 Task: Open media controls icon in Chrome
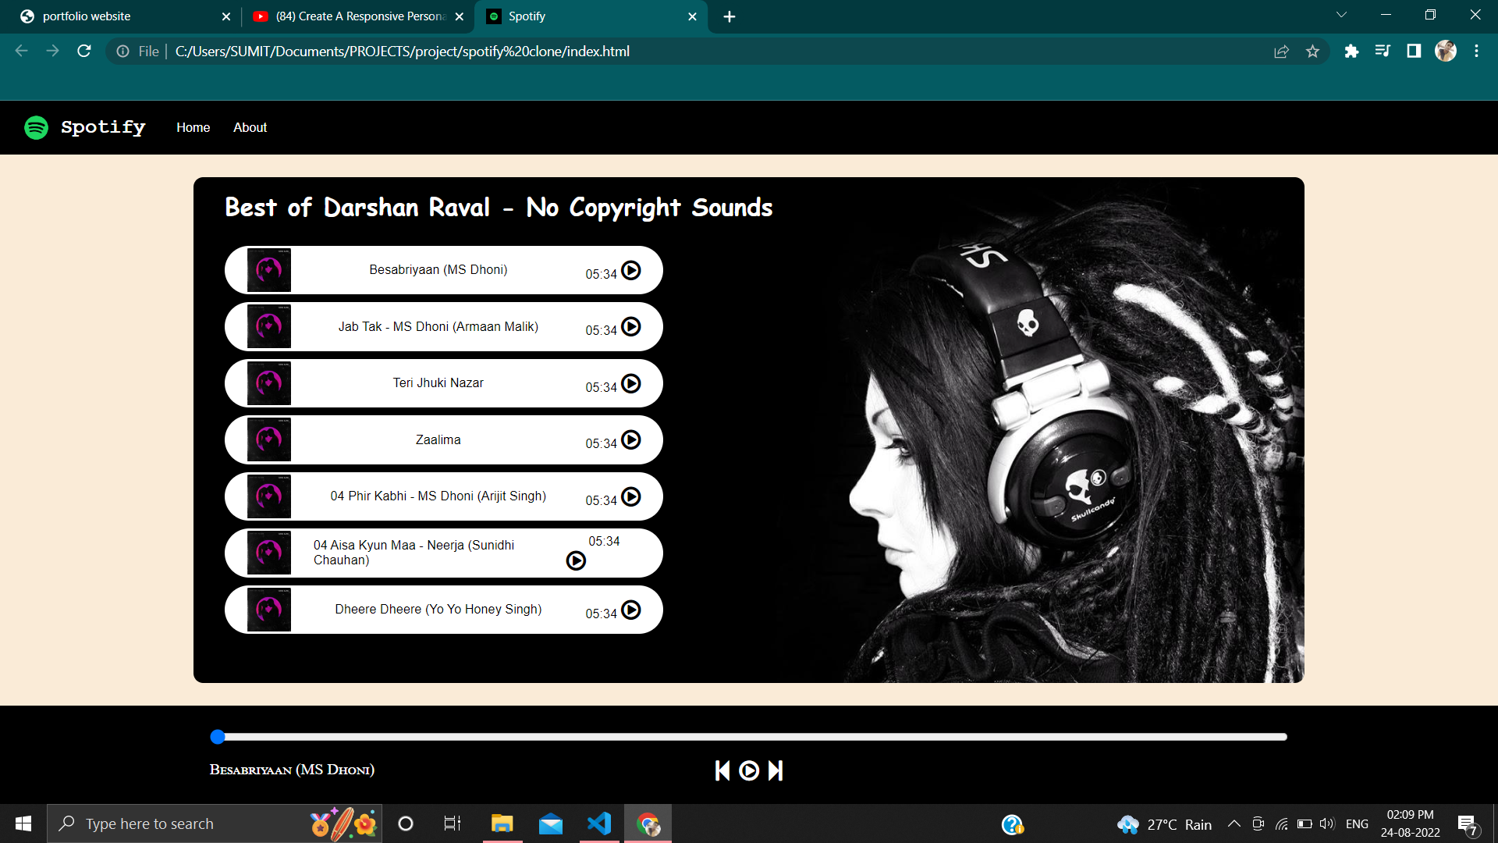pos(1383,52)
